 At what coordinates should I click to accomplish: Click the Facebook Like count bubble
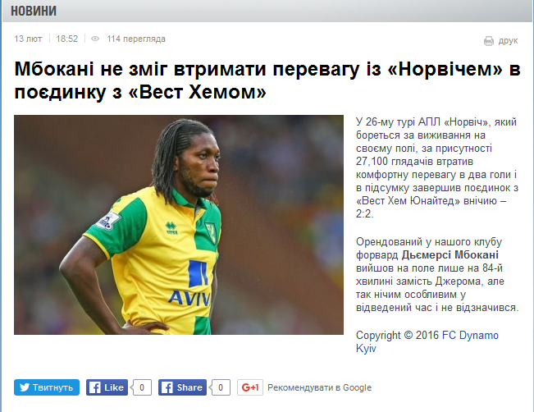pos(142,387)
